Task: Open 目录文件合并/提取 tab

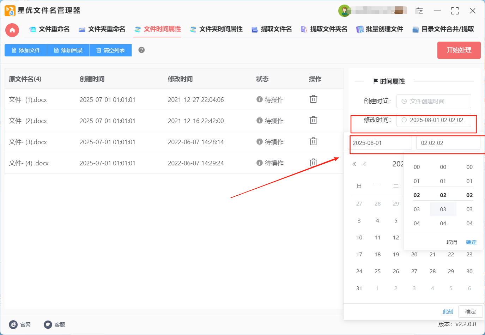Action: pyautogui.click(x=443, y=29)
